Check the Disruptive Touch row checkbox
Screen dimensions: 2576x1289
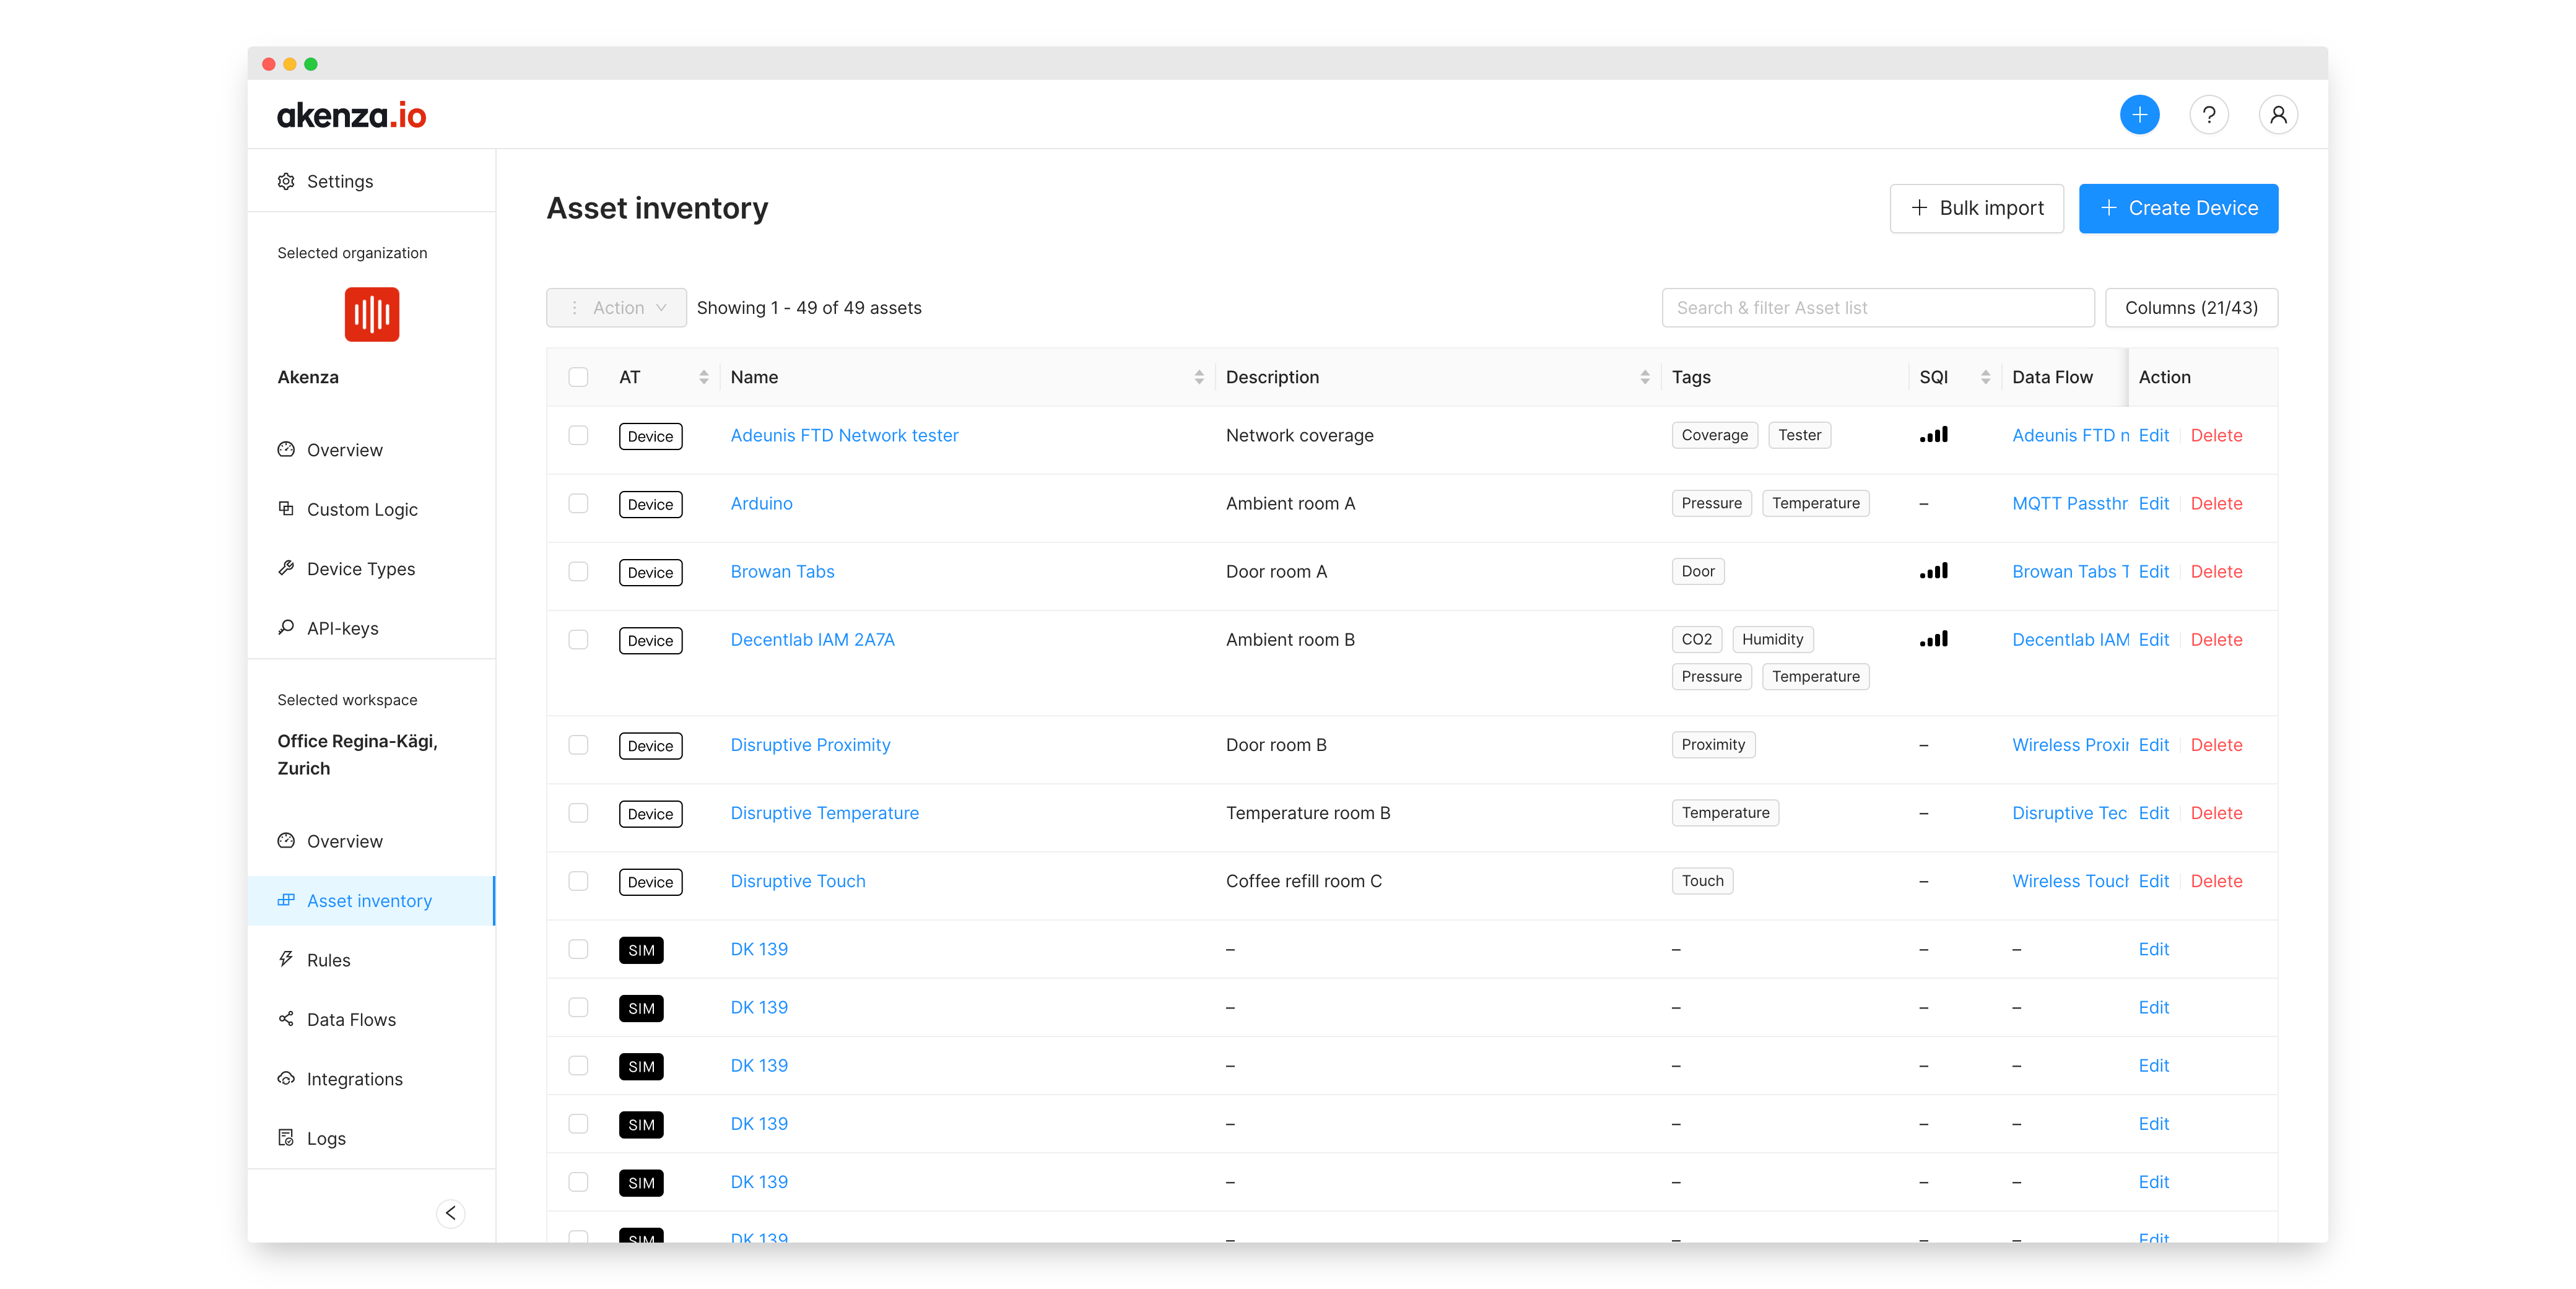(x=578, y=881)
